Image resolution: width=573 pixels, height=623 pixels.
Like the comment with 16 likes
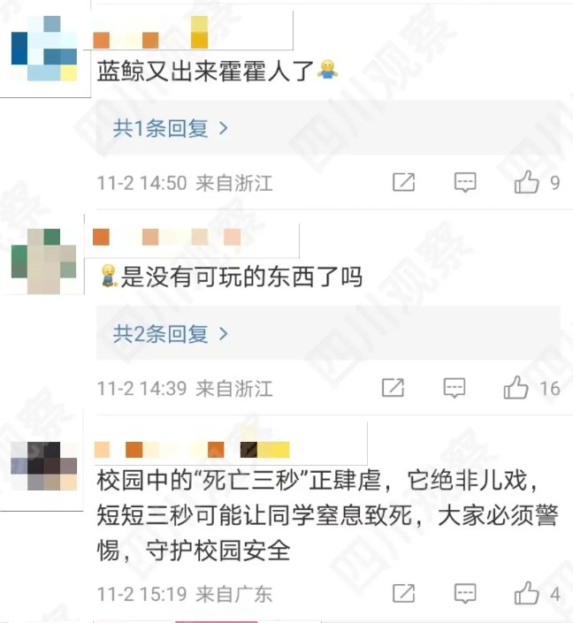pos(516,387)
